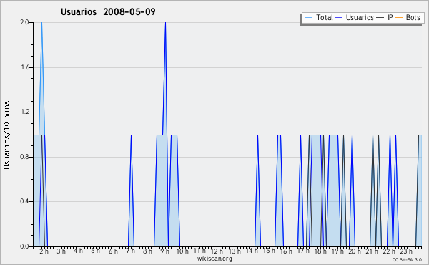Click the light blue Total legend line

[x=308, y=18]
